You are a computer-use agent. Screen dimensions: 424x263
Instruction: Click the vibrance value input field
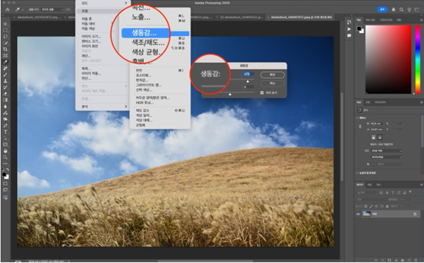coord(249,74)
